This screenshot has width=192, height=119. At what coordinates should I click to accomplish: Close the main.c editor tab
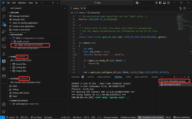click(85, 8)
